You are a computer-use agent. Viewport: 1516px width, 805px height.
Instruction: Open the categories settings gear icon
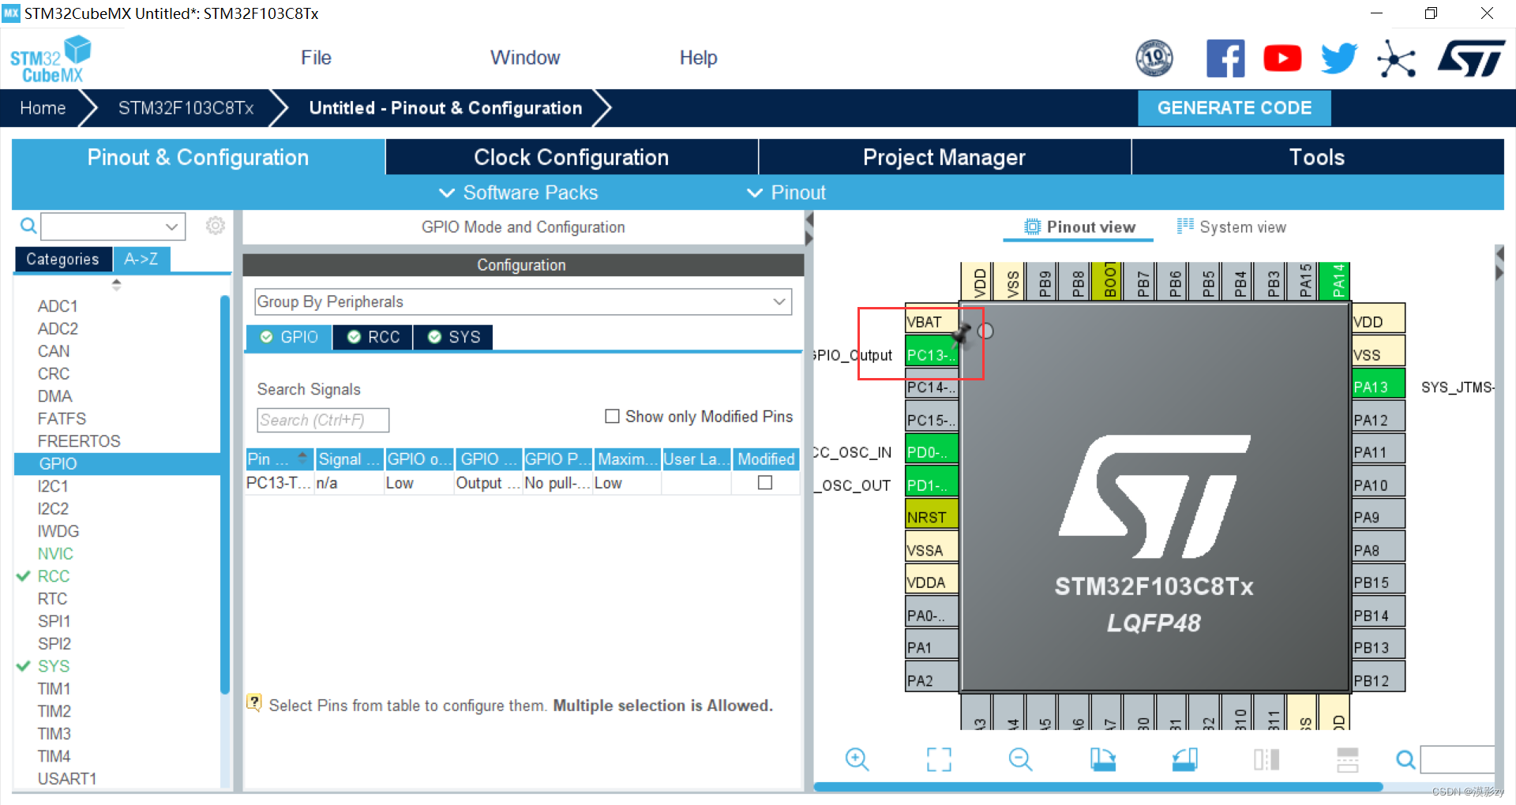coord(215,227)
